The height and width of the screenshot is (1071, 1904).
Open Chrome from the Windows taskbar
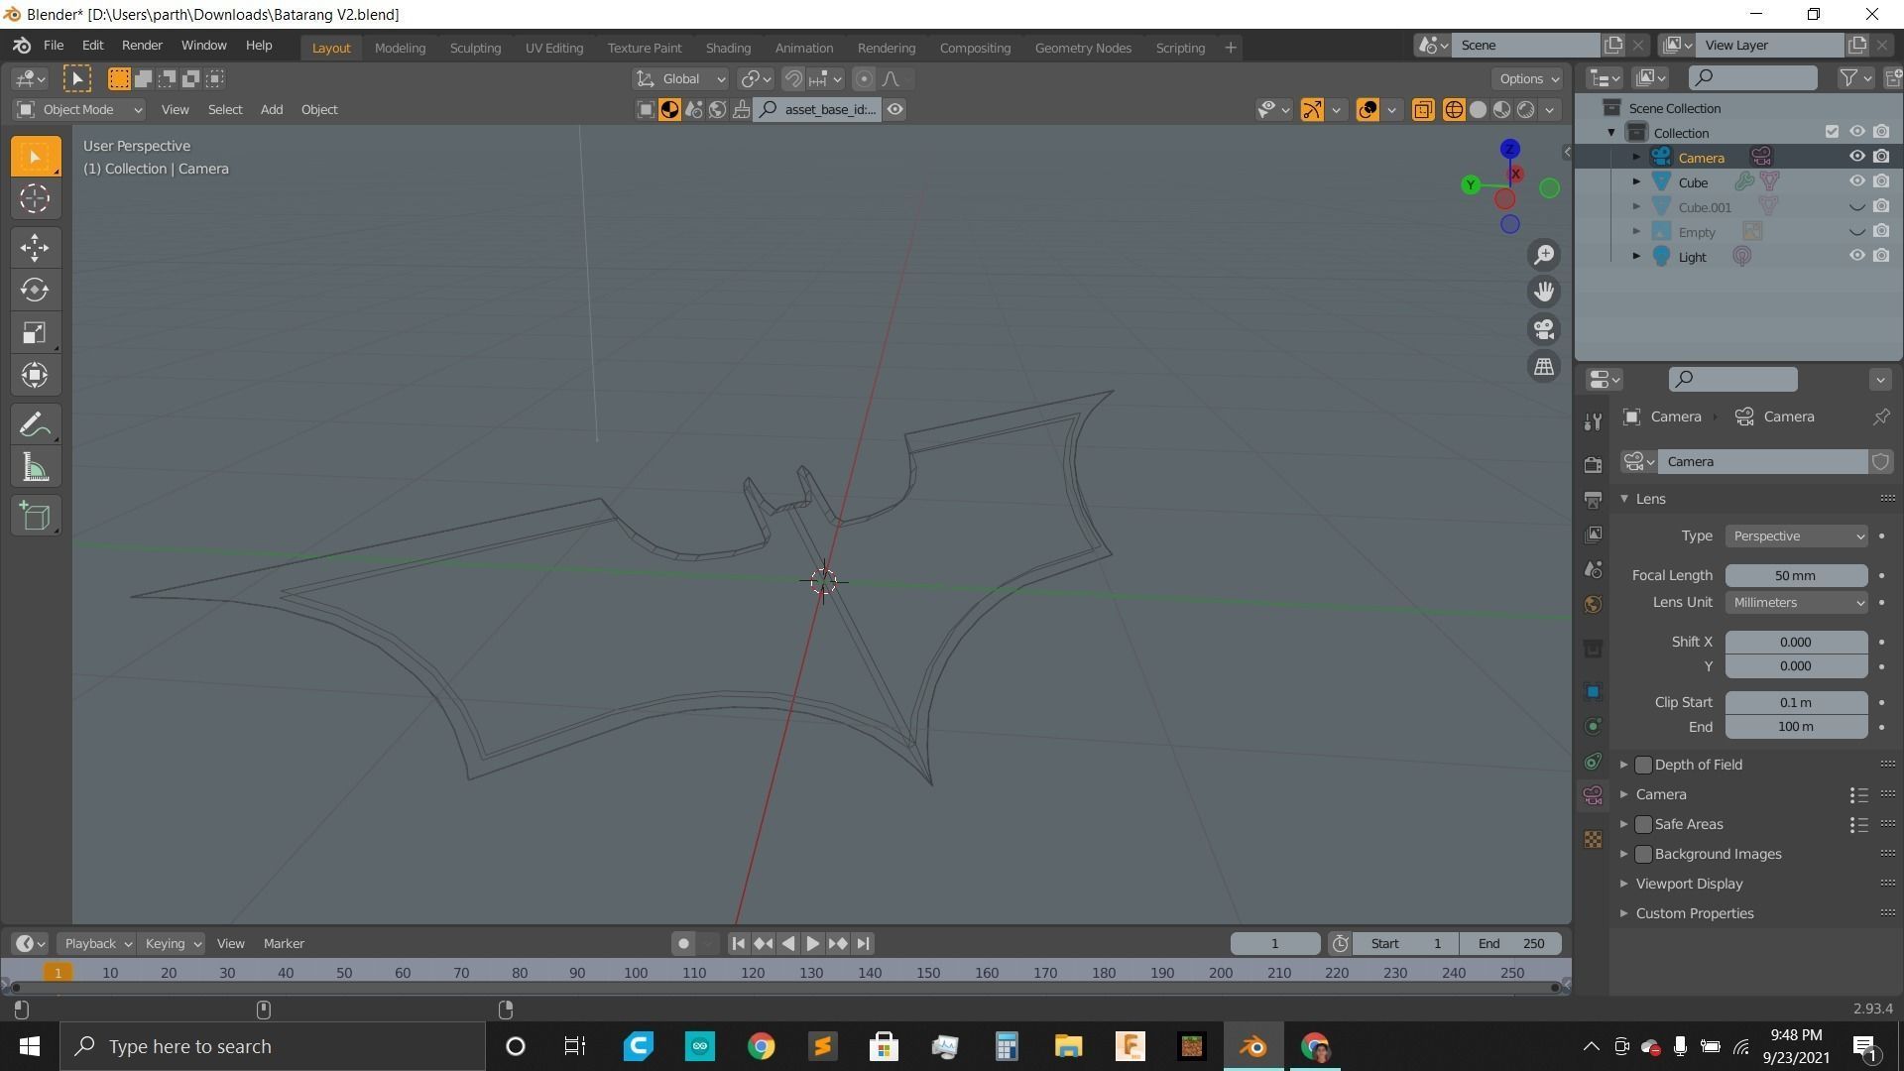(761, 1046)
